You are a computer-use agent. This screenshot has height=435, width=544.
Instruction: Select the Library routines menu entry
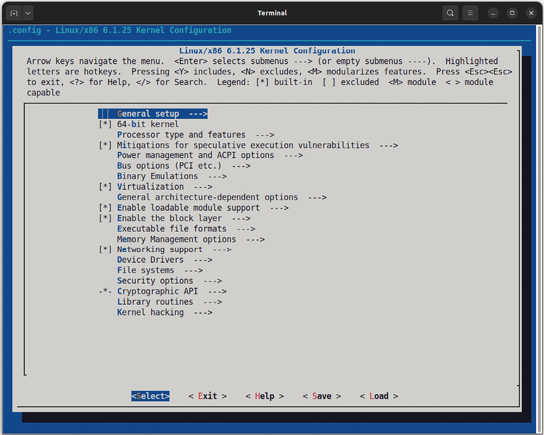(169, 302)
